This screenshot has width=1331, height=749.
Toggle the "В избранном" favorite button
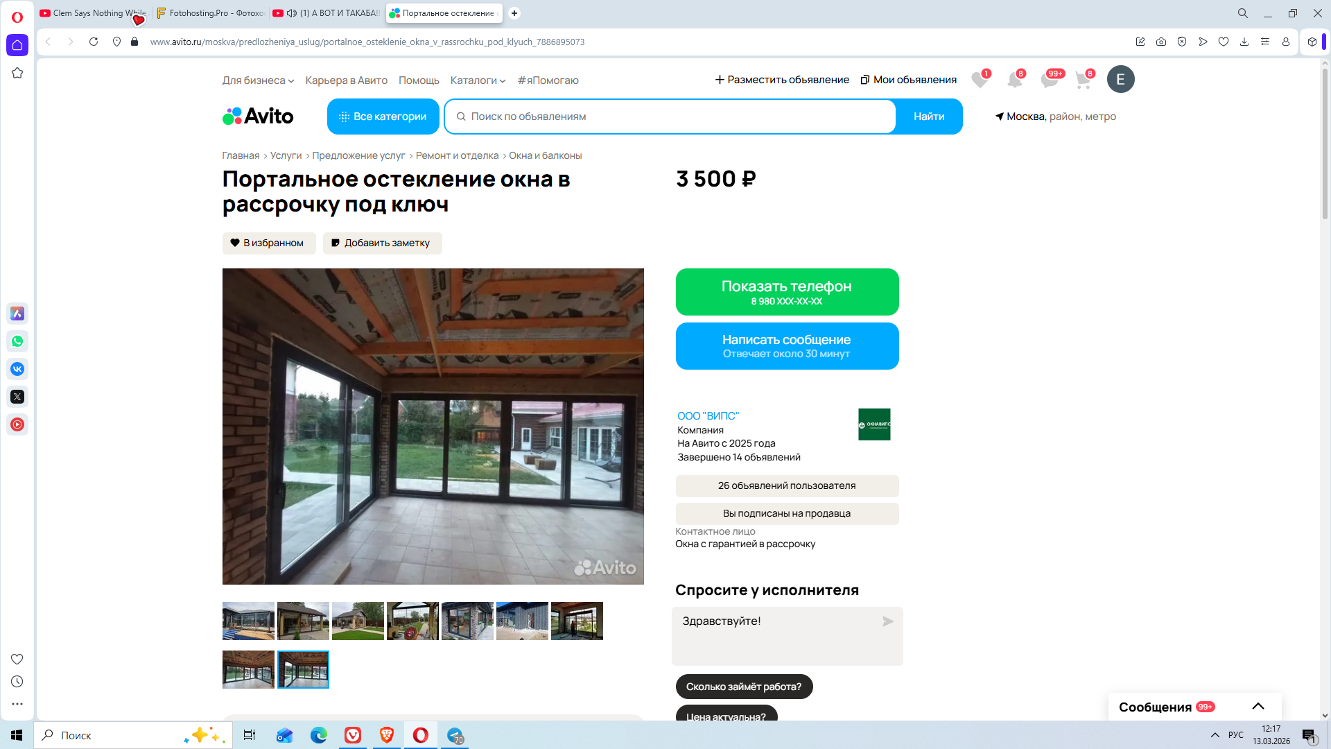click(268, 243)
